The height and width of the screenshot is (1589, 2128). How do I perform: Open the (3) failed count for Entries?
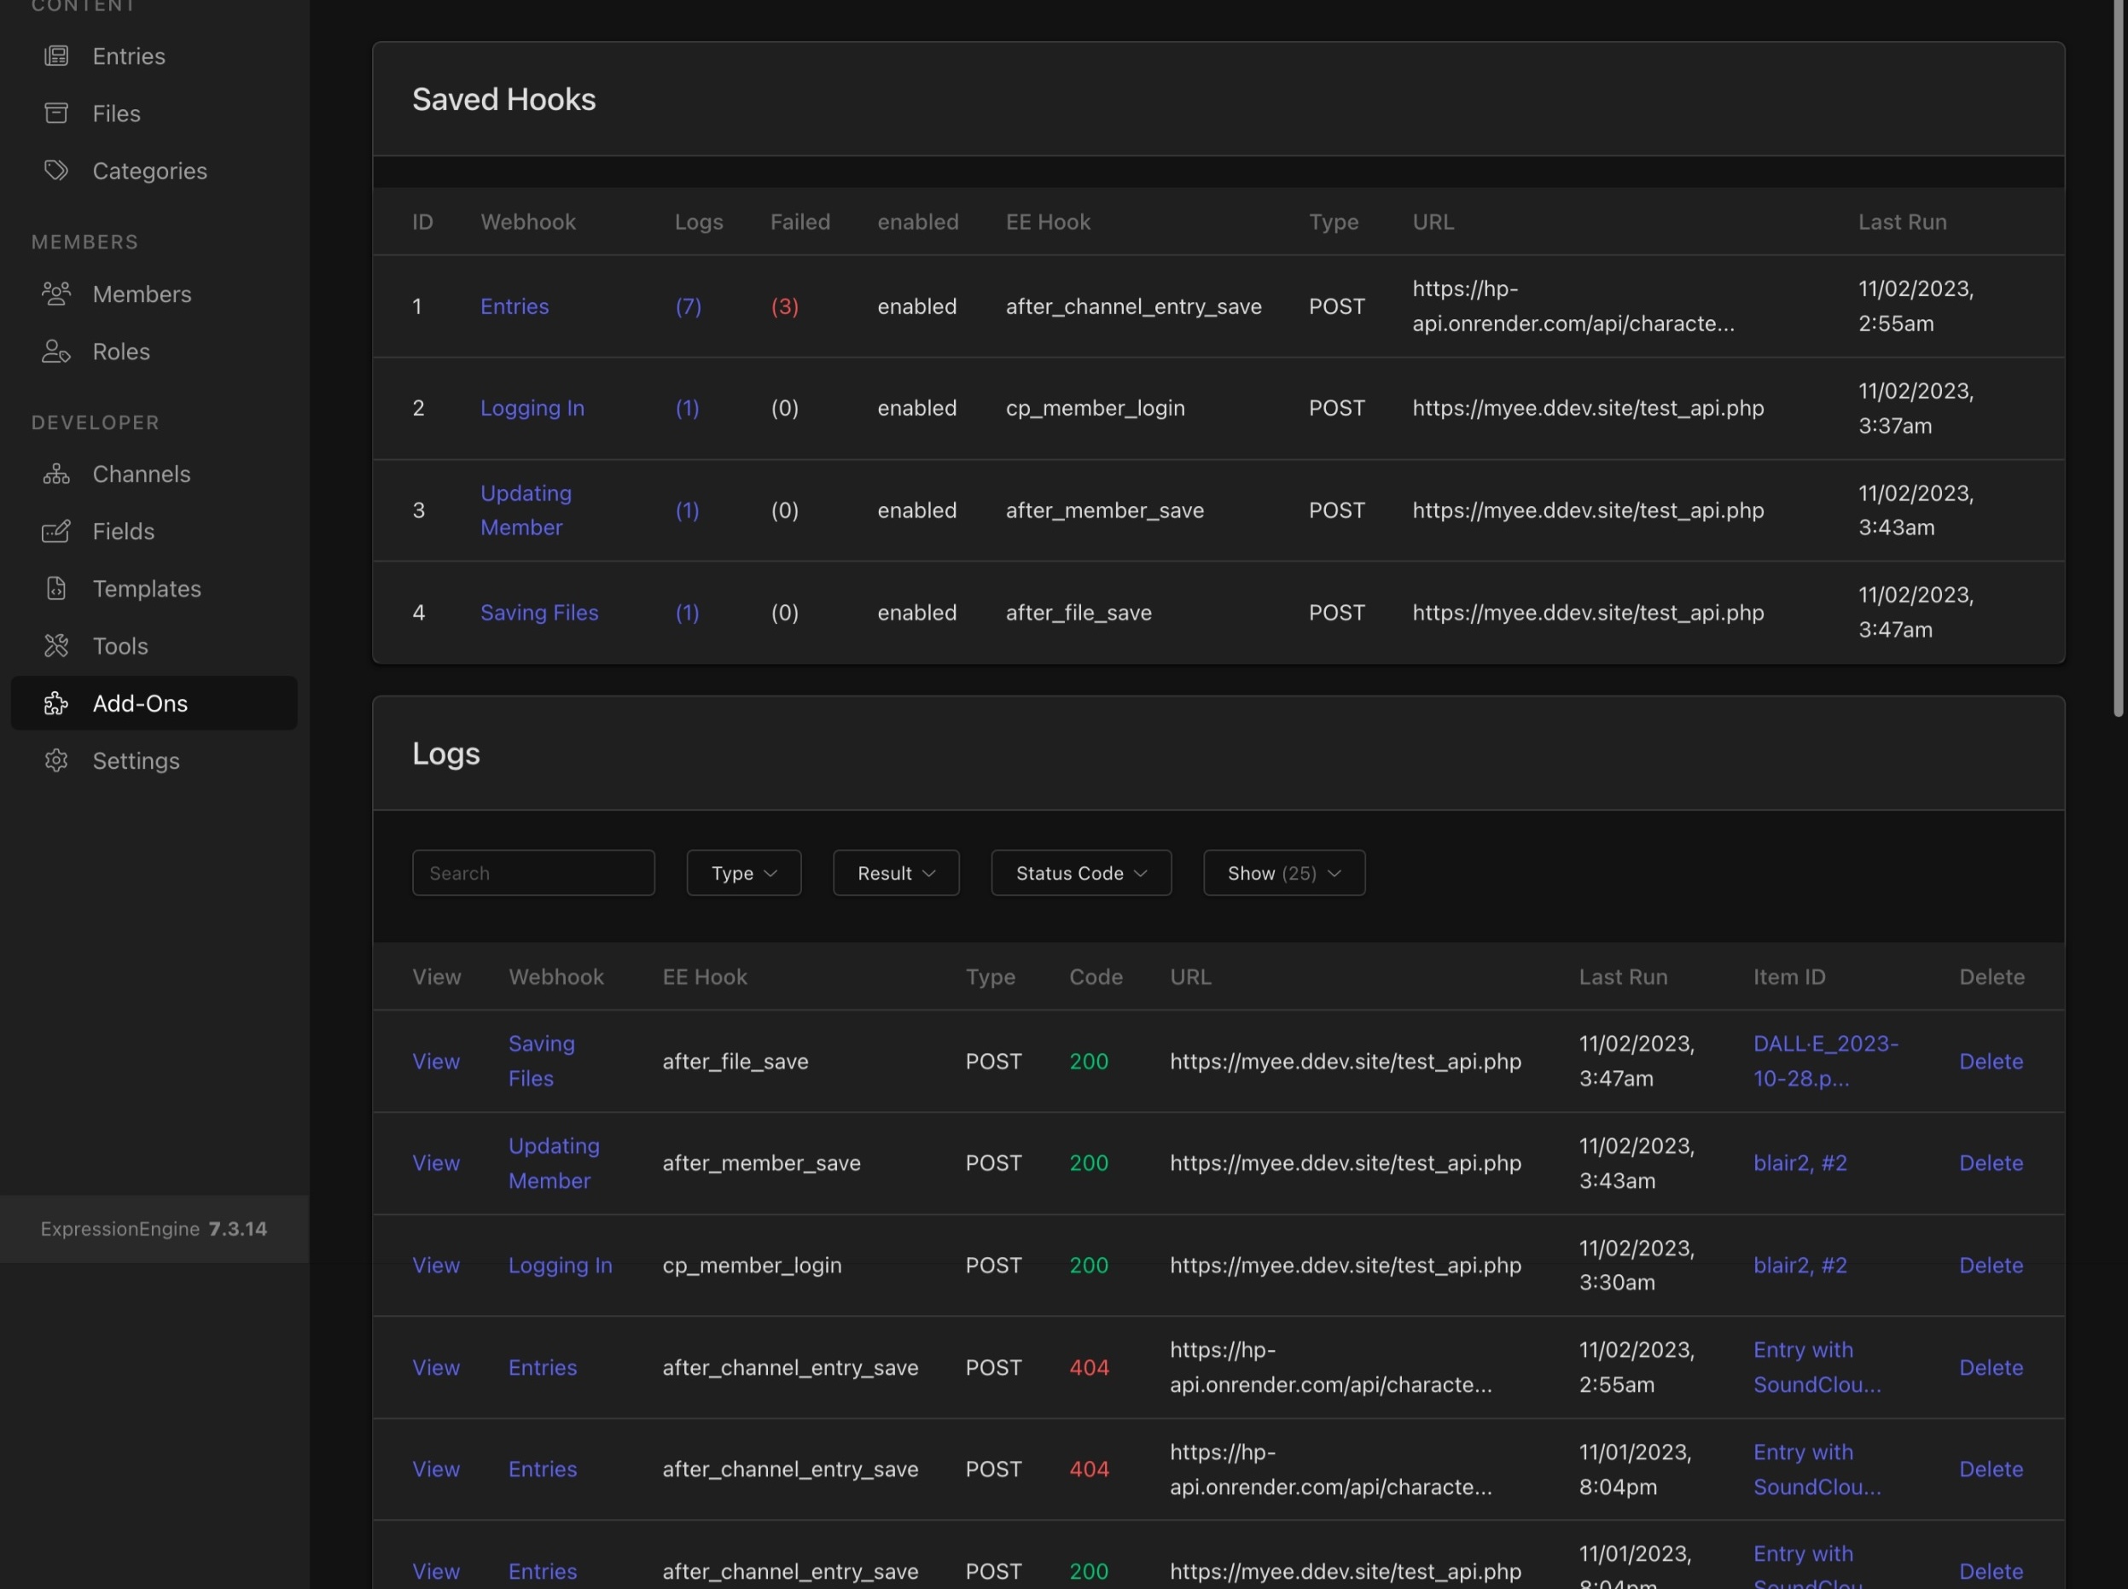pos(785,306)
